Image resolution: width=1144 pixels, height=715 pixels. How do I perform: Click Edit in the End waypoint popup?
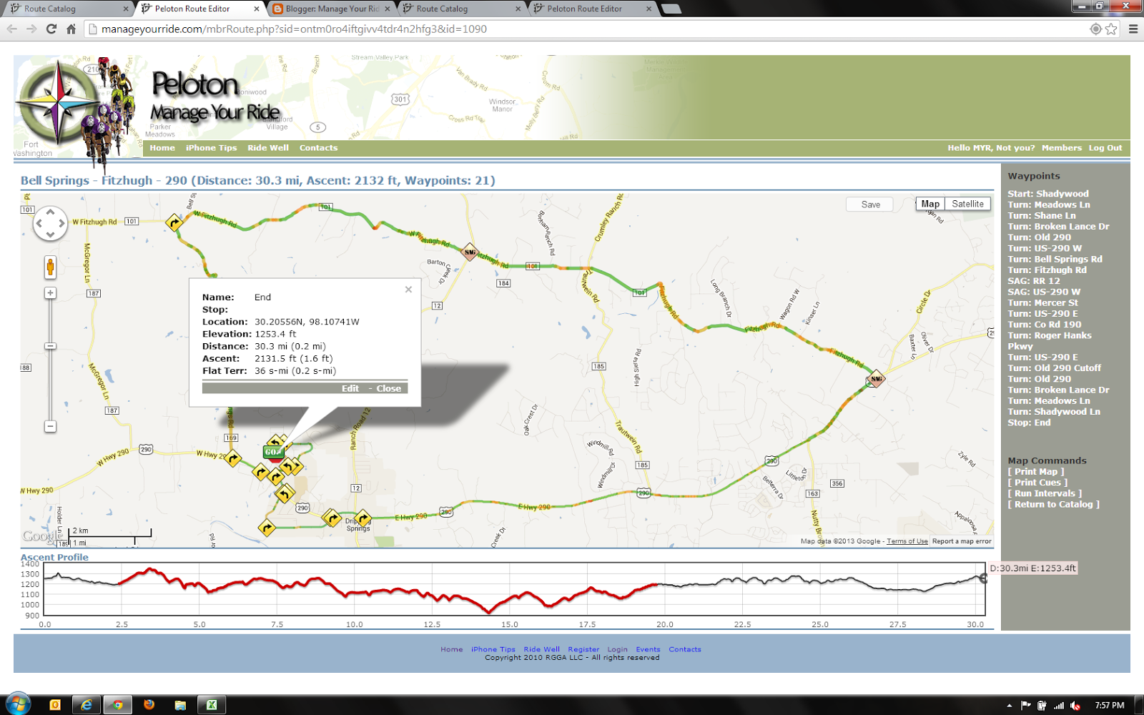[x=350, y=388]
